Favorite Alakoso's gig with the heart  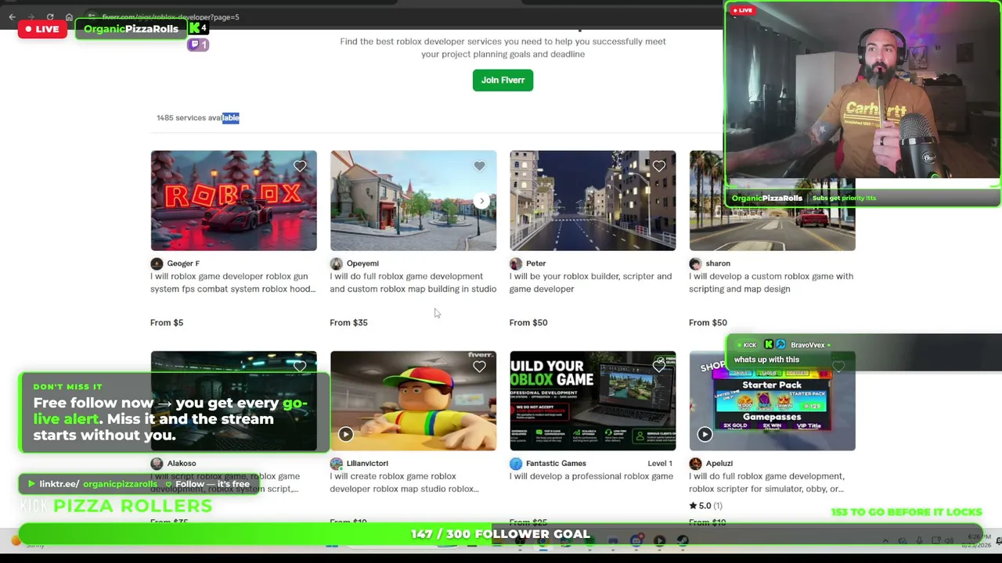(300, 366)
